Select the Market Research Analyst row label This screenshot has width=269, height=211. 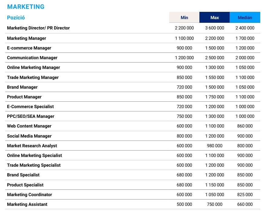pos(32,146)
